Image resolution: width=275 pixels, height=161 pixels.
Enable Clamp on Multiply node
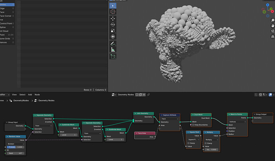coord(206,143)
